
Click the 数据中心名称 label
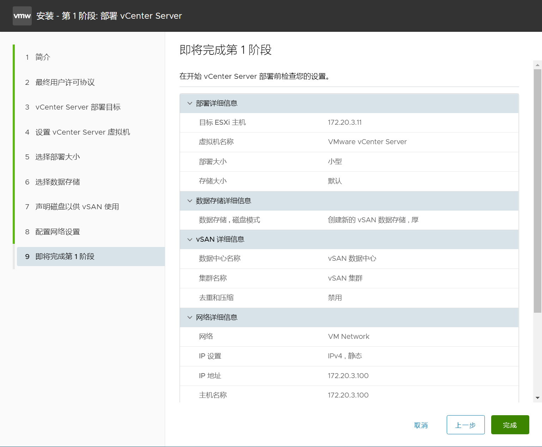pyautogui.click(x=219, y=259)
